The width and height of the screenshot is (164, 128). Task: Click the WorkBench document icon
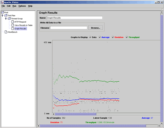[6, 32]
